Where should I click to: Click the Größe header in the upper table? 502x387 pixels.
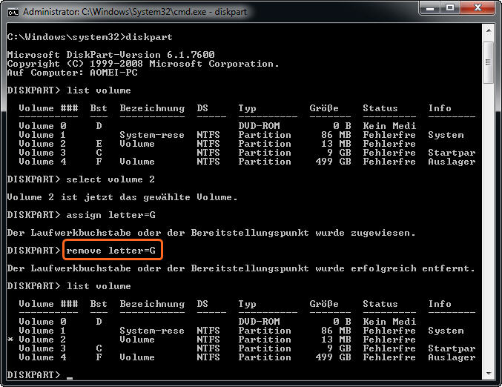click(323, 108)
